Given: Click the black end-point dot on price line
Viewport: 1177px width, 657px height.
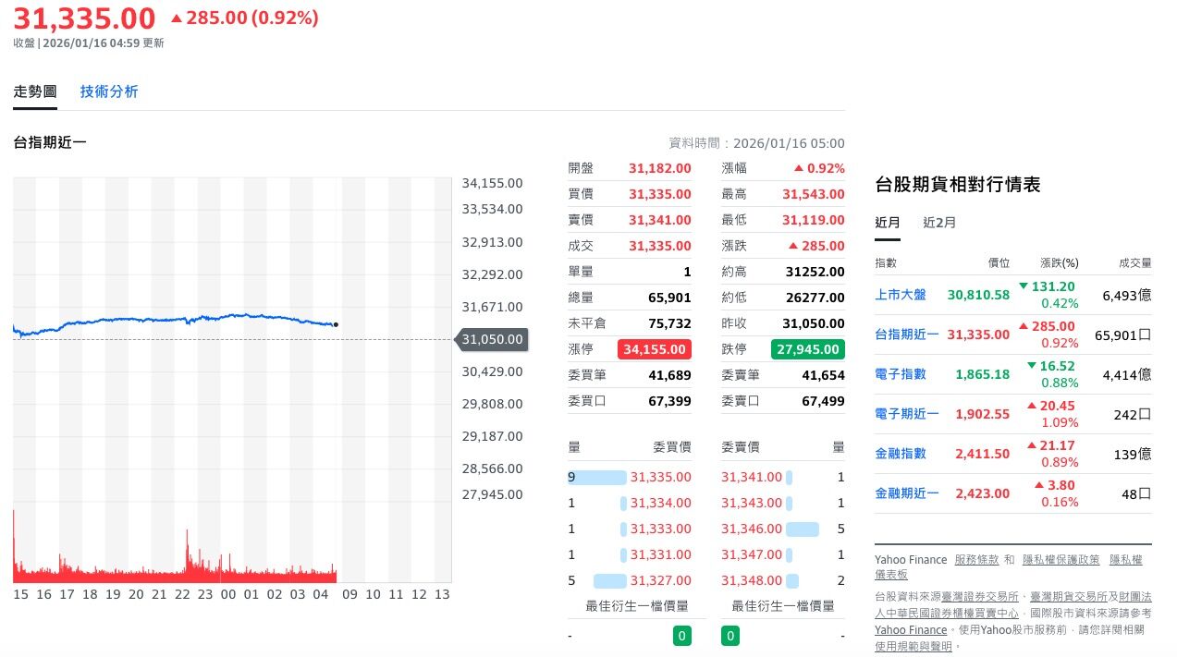Looking at the screenshot, I should pos(335,324).
